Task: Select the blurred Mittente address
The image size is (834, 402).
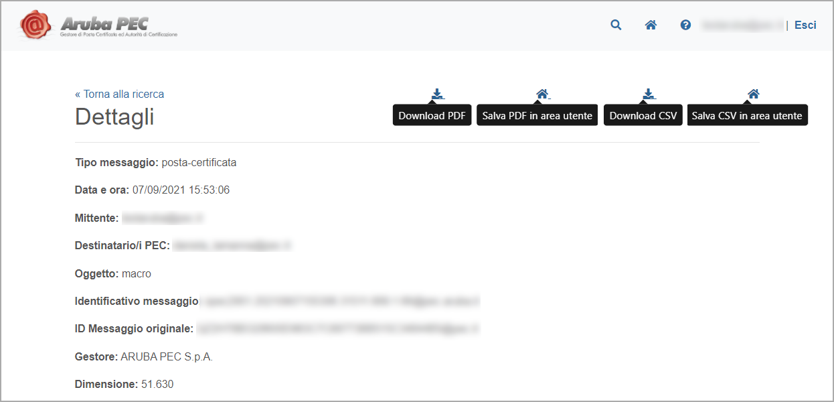Action: [x=164, y=217]
